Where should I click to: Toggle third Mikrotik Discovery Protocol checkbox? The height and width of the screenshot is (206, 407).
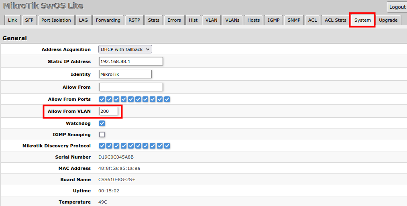point(116,146)
